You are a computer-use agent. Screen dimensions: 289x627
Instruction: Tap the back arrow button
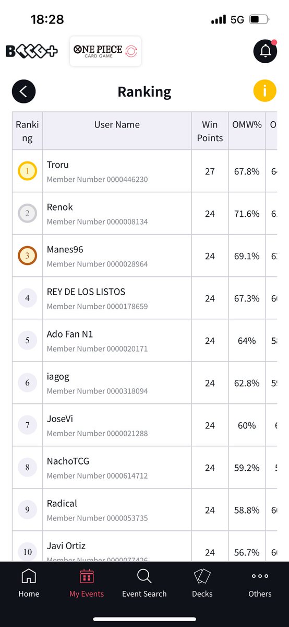(x=23, y=91)
